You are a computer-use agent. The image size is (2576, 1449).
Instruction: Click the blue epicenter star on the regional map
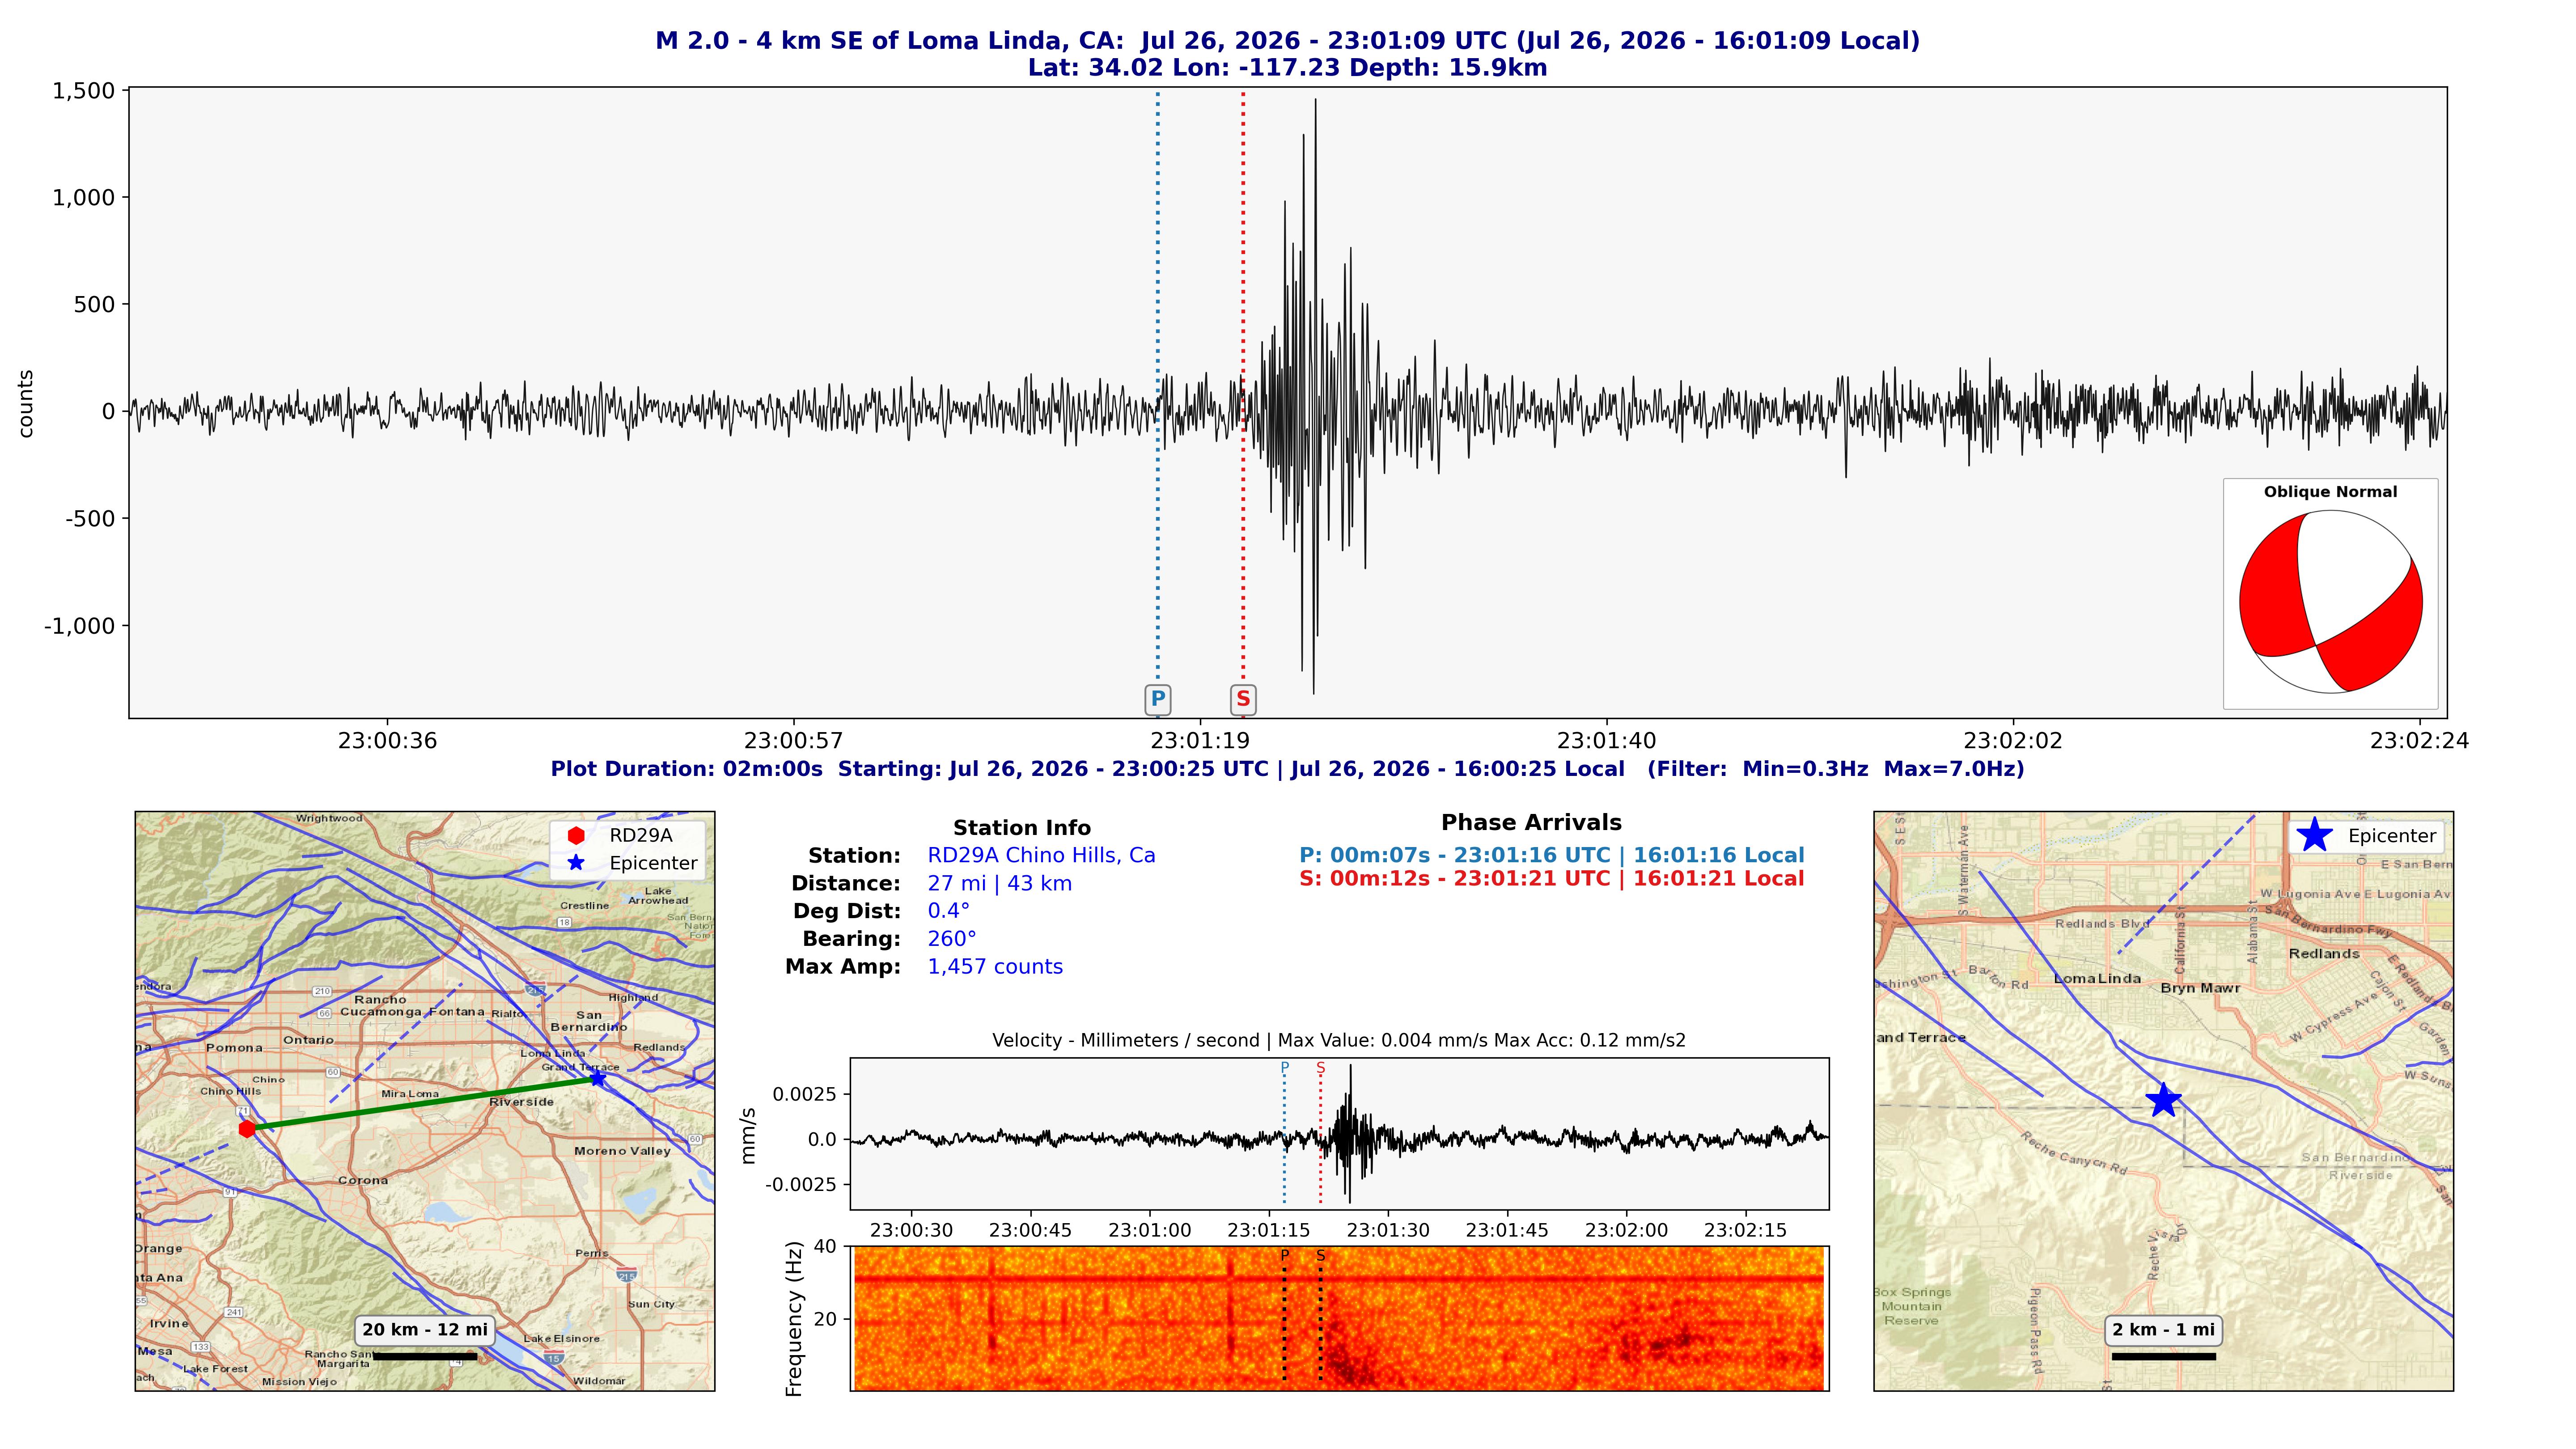597,1078
